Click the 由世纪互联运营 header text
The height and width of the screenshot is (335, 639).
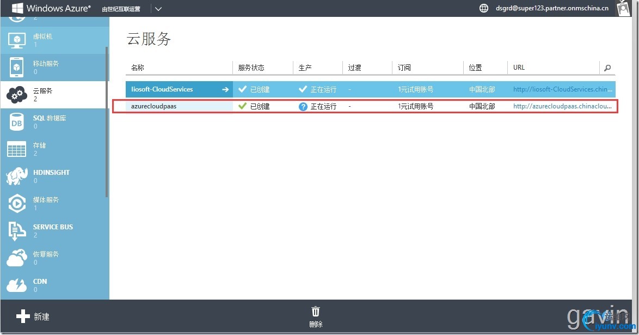[121, 9]
